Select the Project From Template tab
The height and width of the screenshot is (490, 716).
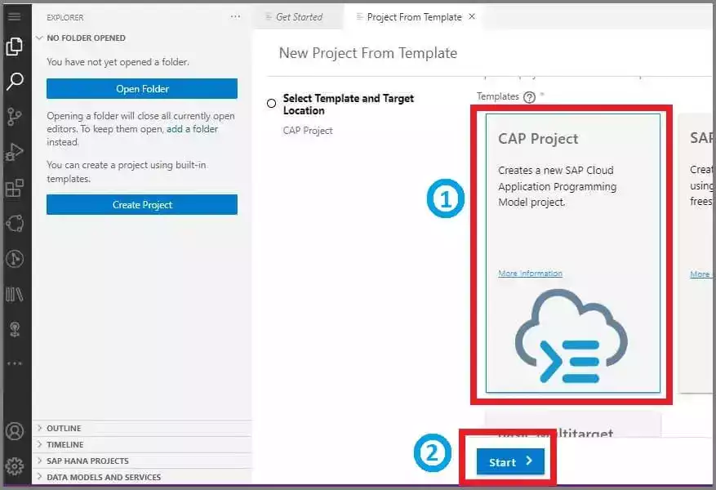click(x=414, y=17)
